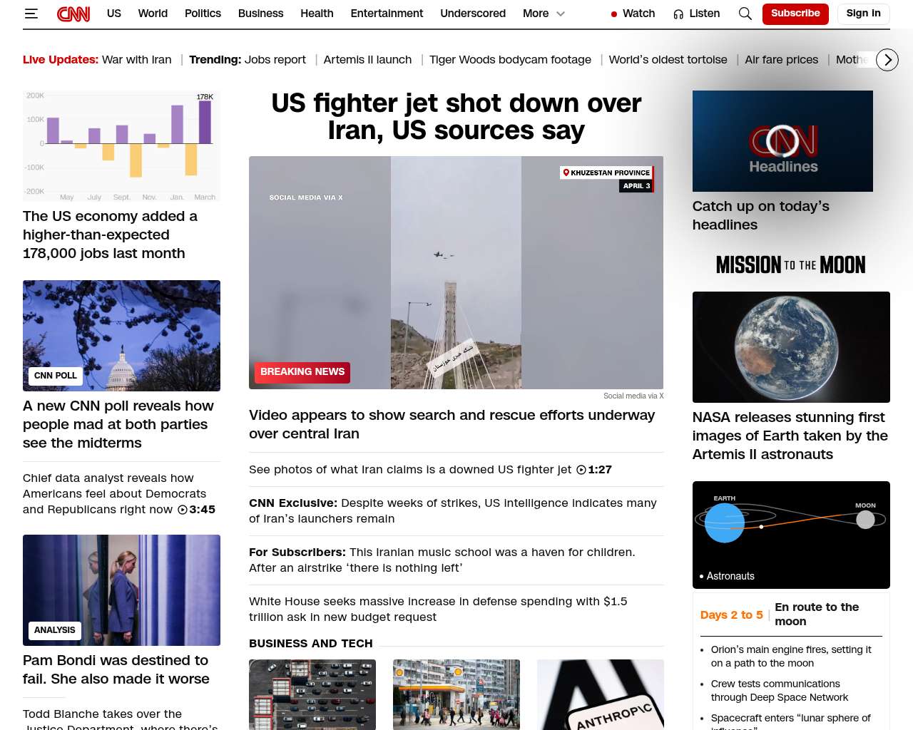Screen dimensions: 913x730
Task: Click 'Orion's main engine fires' bullet
Action: click(x=791, y=657)
